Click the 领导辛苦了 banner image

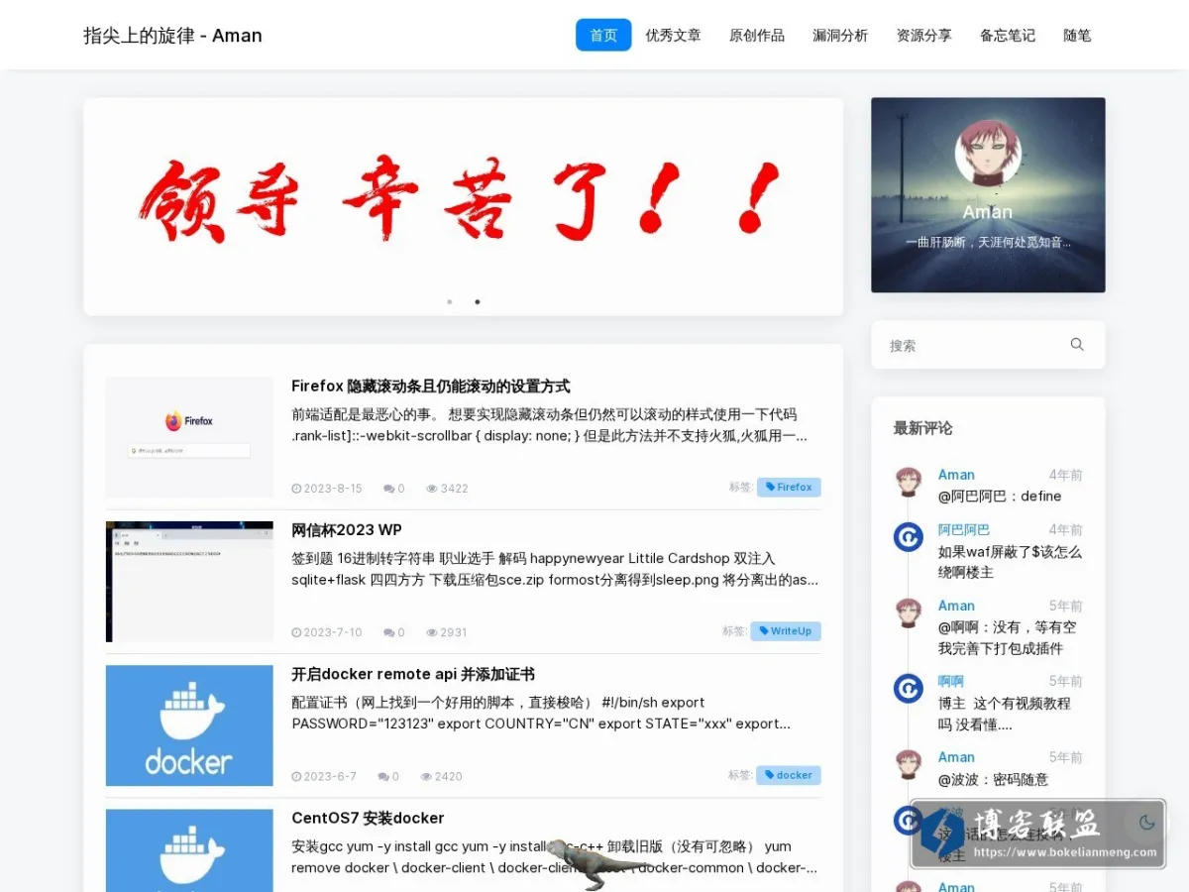464,206
